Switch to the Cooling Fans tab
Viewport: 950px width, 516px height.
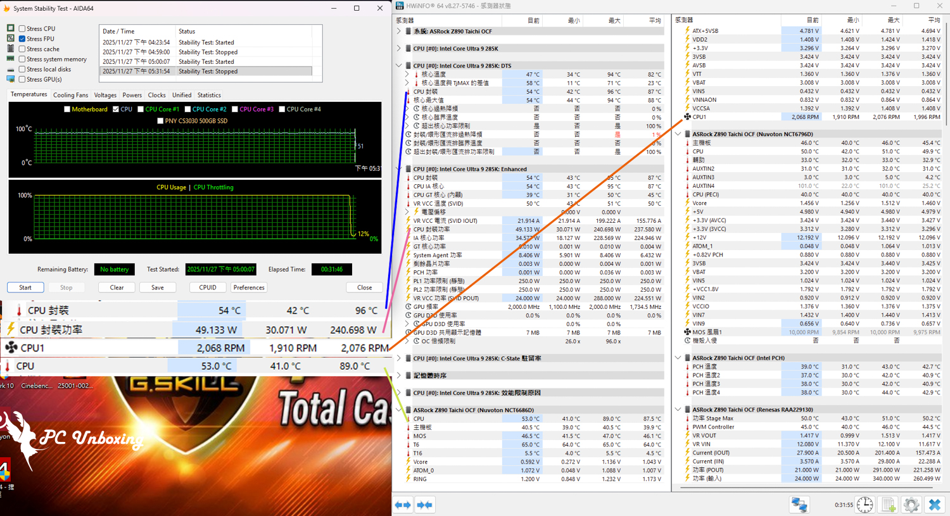tap(70, 95)
